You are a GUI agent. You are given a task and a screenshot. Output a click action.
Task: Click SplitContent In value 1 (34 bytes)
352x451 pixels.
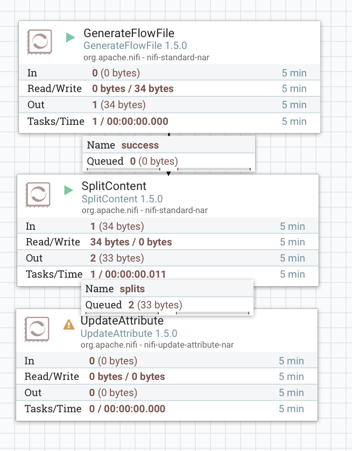117,227
